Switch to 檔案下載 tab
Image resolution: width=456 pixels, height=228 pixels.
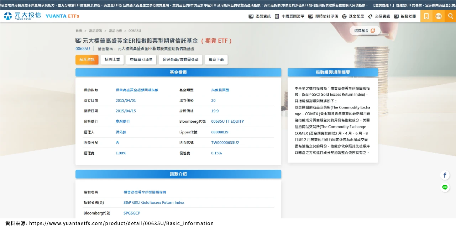click(216, 60)
